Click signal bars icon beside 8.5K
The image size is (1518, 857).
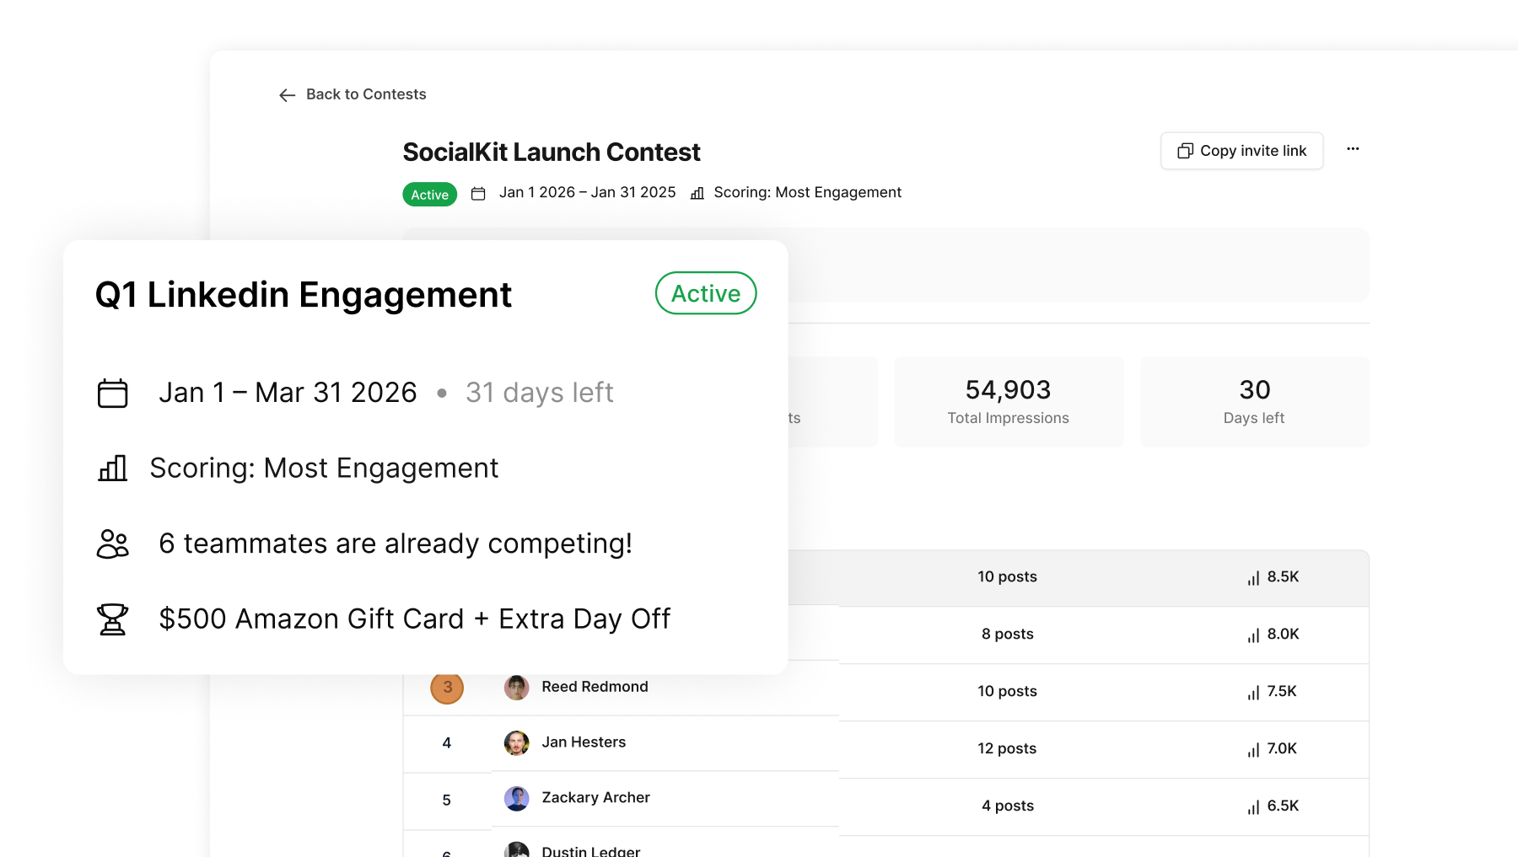click(x=1253, y=578)
